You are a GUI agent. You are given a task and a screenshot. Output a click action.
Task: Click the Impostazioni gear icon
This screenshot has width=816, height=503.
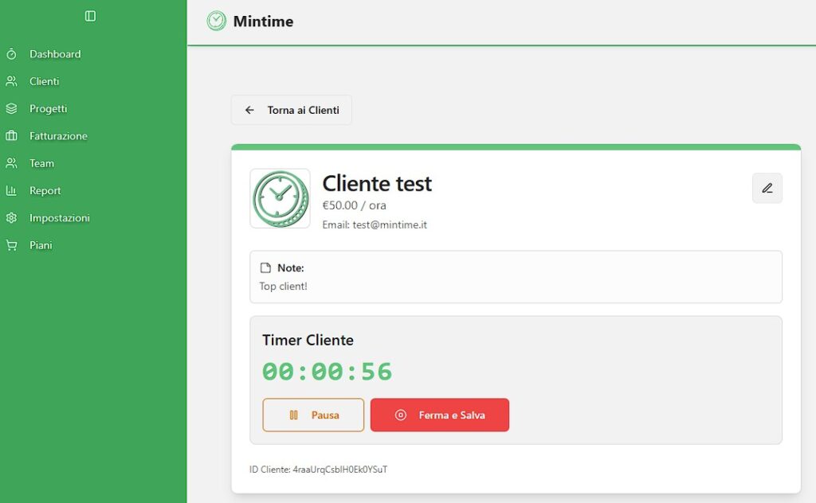click(11, 218)
